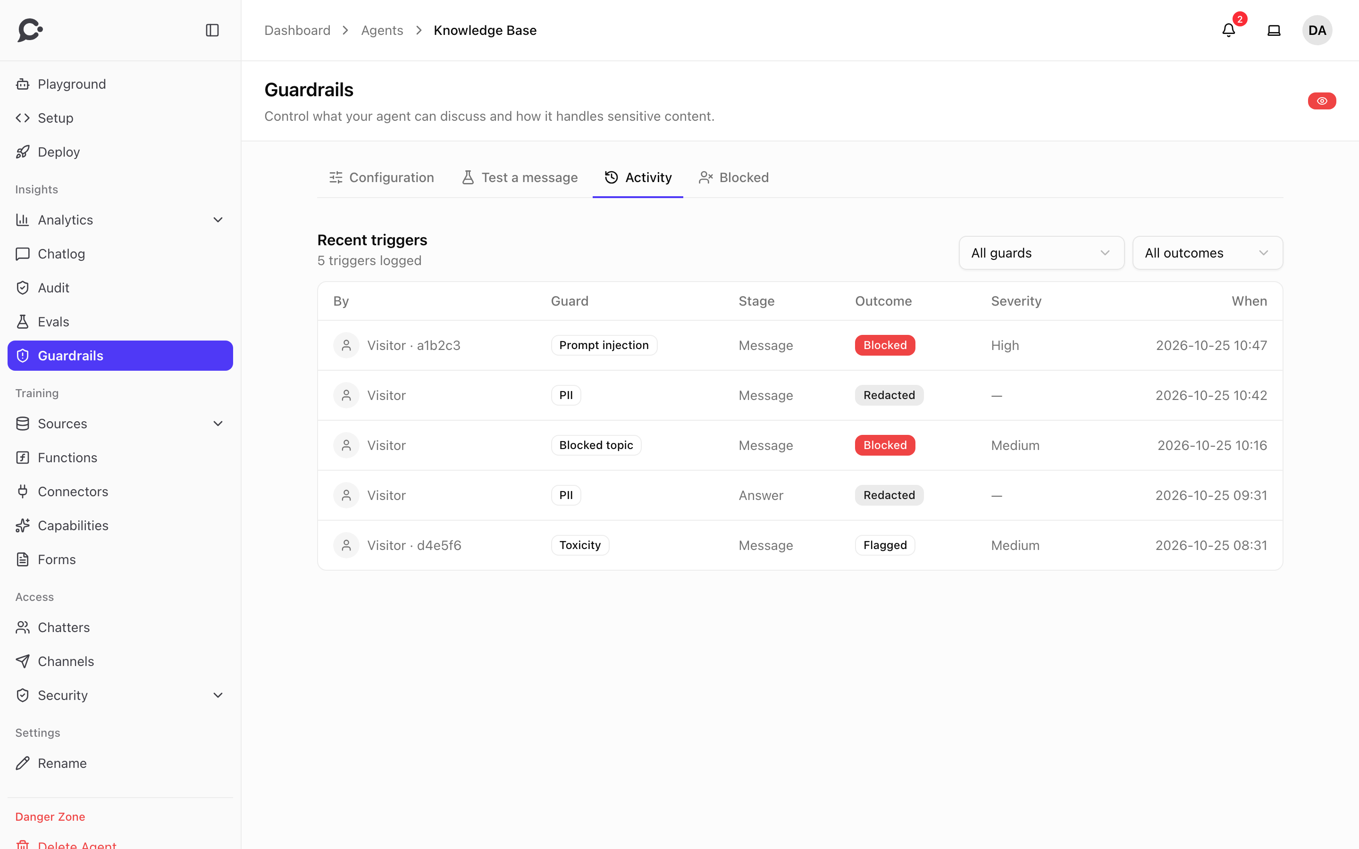Go to Capabilities
Viewport: 1359px width, 849px height.
click(120, 525)
